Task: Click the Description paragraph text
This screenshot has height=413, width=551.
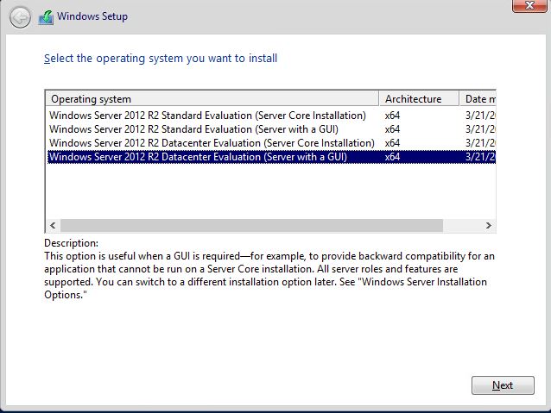Action: tap(269, 269)
